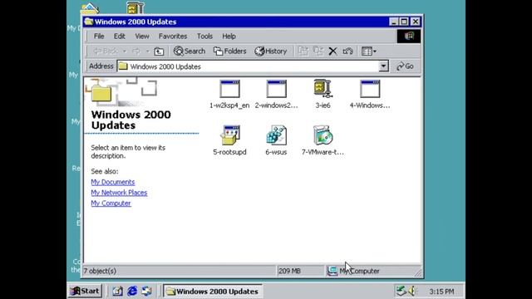This screenshot has width=532, height=299.
Task: Open the 1-w2ksp4_en file icon
Action: pos(229,89)
